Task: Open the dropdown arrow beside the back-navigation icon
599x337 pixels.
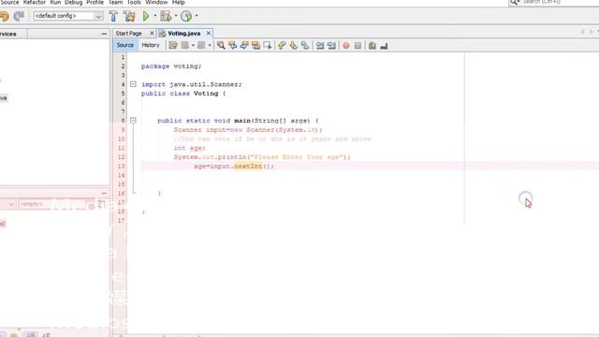Action: [x=193, y=46]
